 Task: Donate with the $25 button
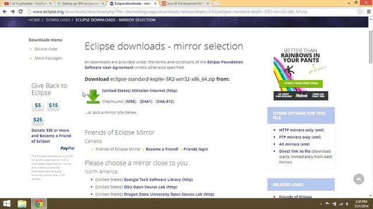coord(38,120)
